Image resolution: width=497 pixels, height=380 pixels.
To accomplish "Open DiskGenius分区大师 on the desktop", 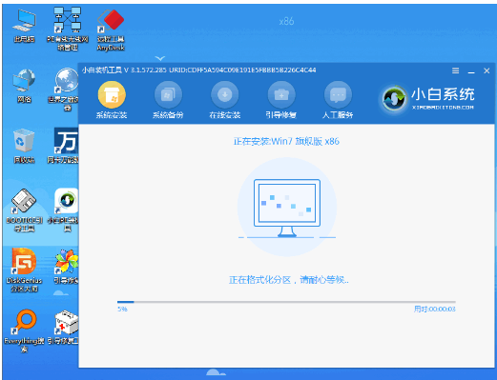I will pos(24,270).
